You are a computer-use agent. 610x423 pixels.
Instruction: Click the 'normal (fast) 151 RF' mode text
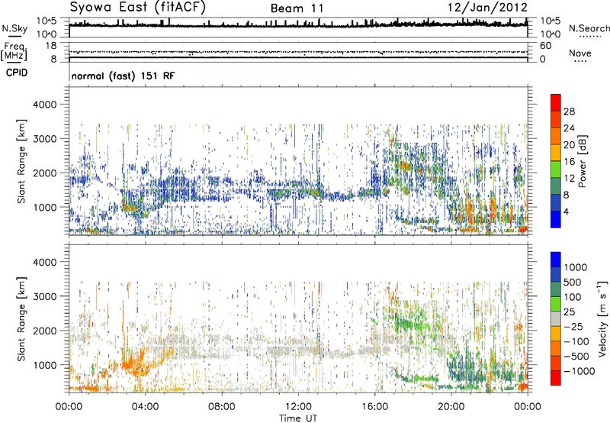coord(123,76)
